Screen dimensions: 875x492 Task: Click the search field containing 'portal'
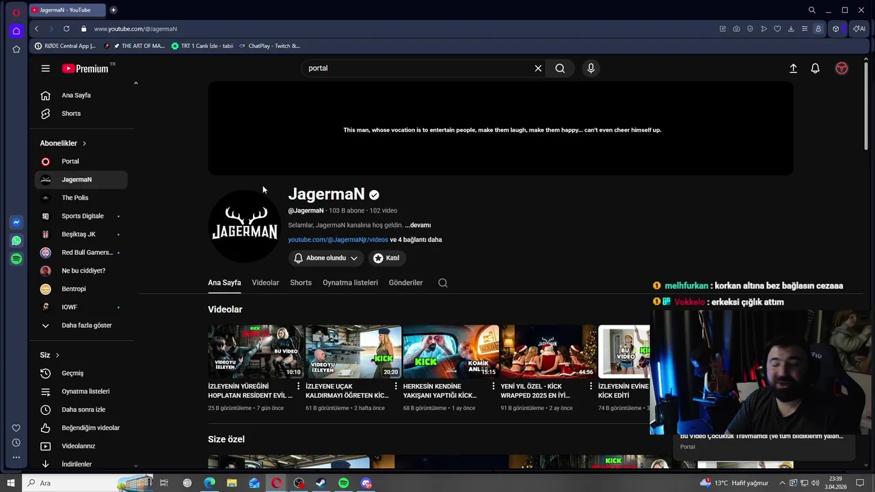click(x=417, y=68)
